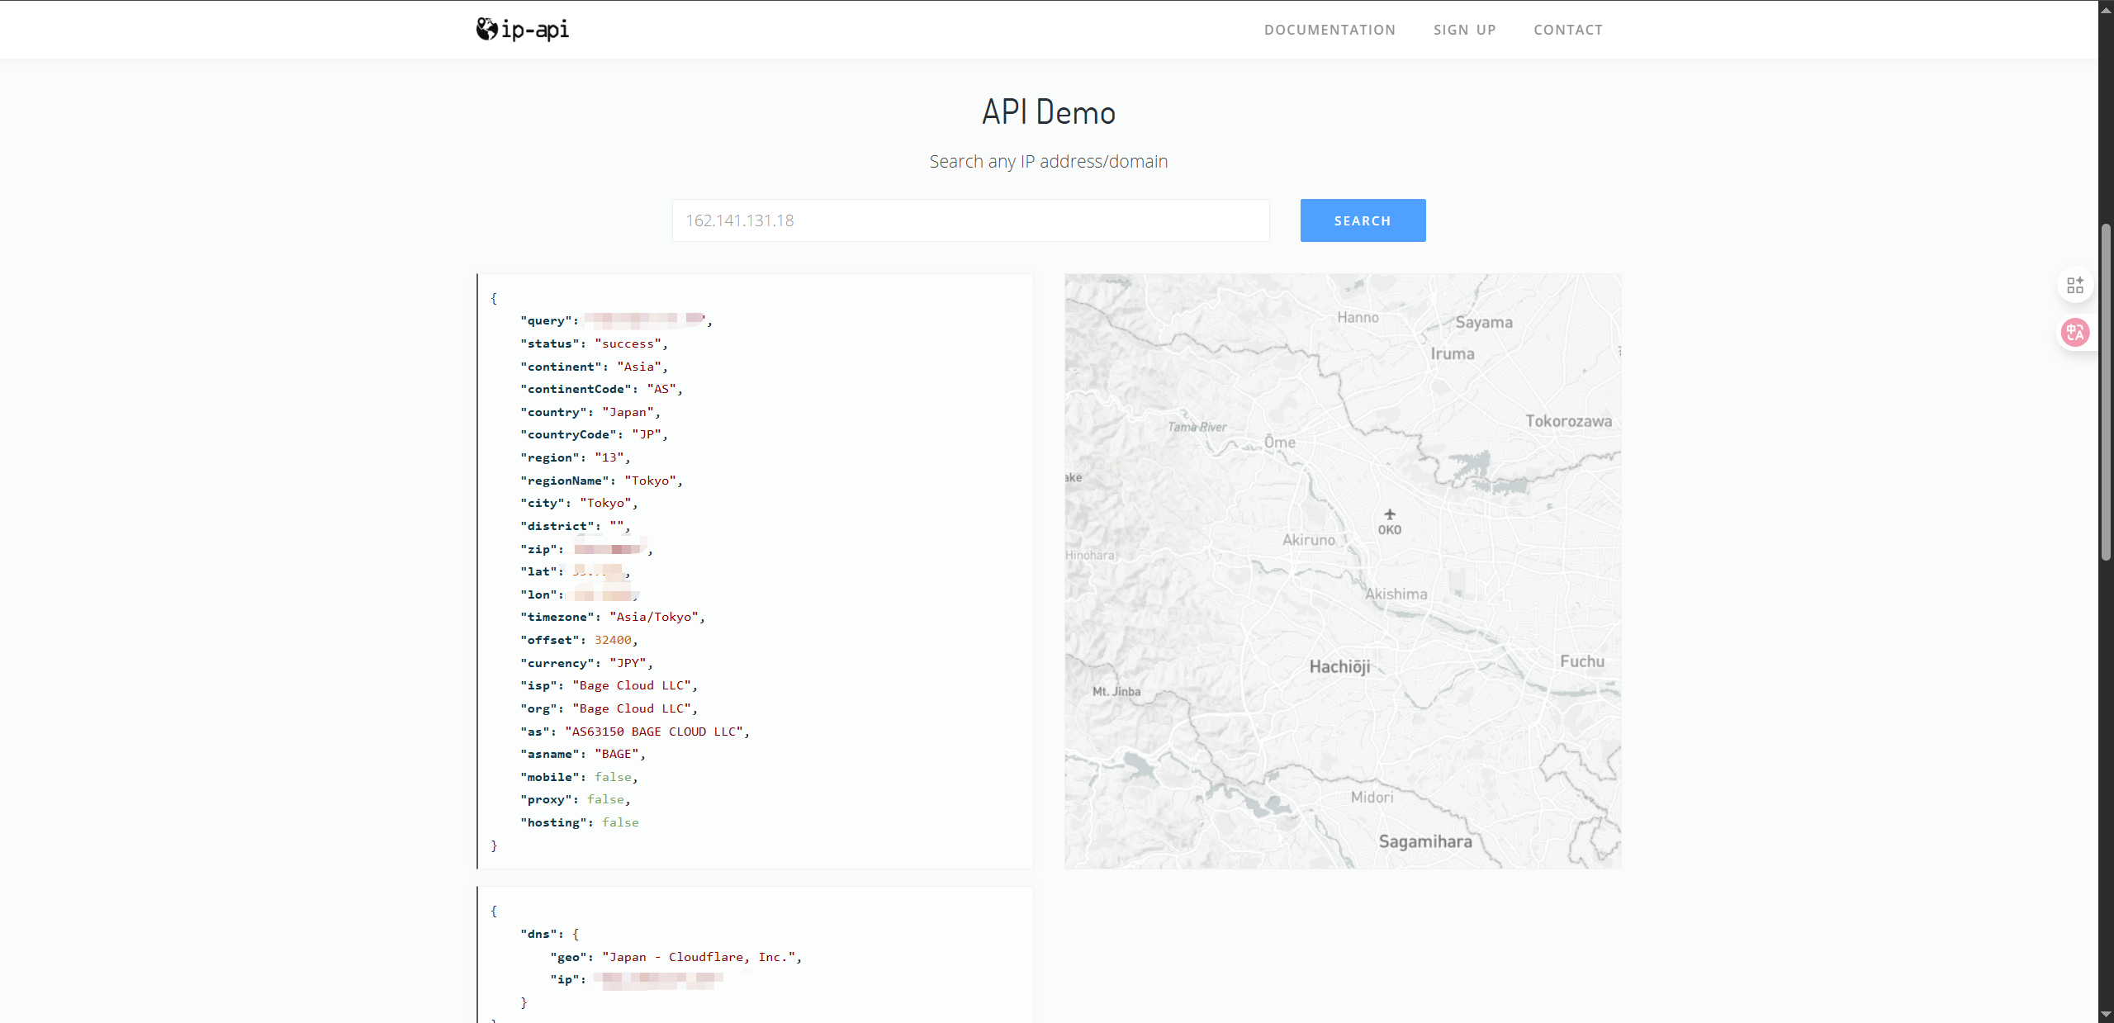Open the Documentation menu item
Image resolution: width=2114 pixels, height=1023 pixels.
[1330, 30]
